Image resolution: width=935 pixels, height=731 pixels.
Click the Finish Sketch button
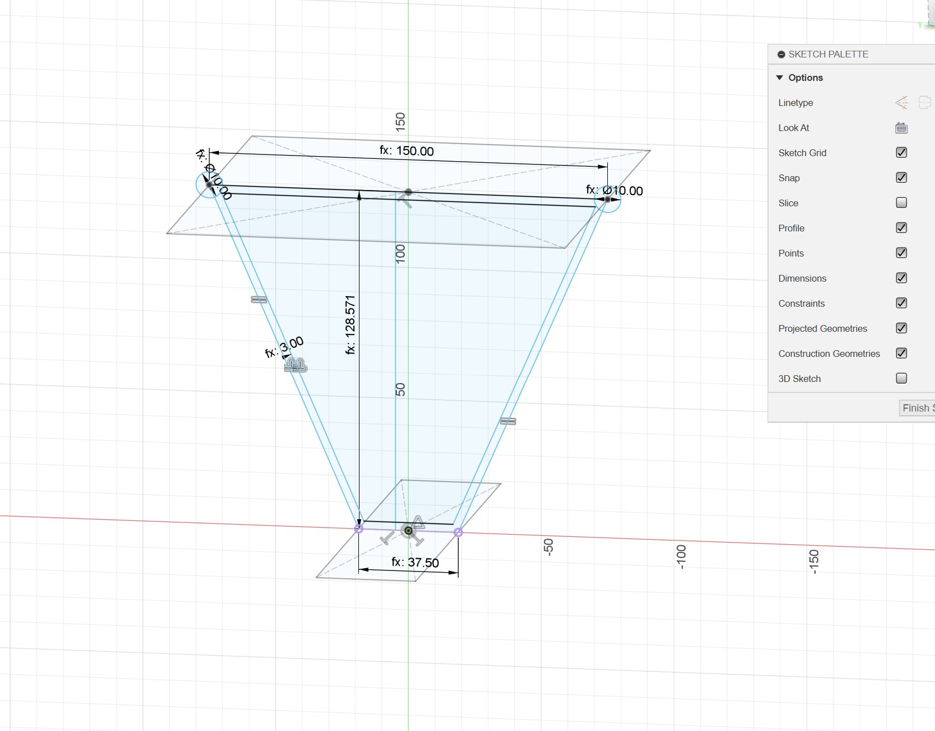(917, 408)
